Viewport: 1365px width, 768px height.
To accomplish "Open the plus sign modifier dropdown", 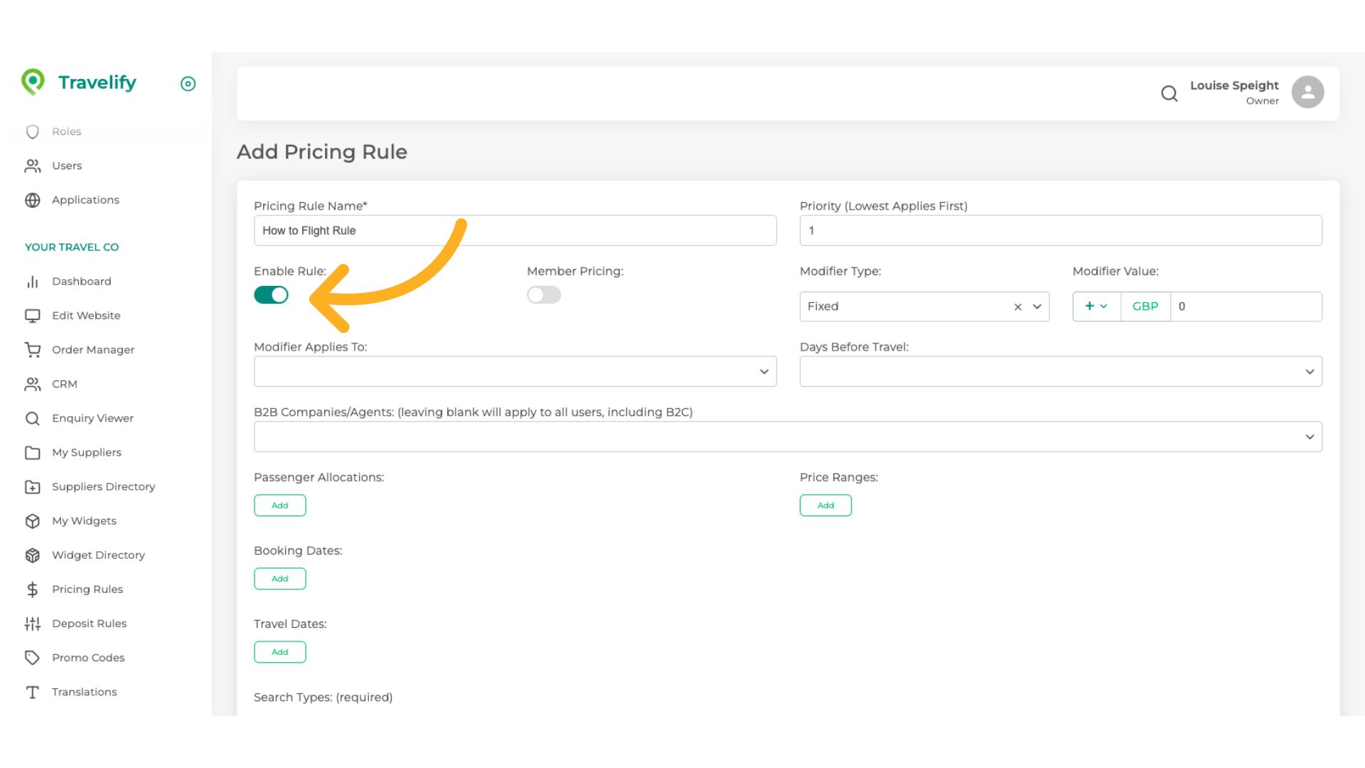I will coord(1096,306).
